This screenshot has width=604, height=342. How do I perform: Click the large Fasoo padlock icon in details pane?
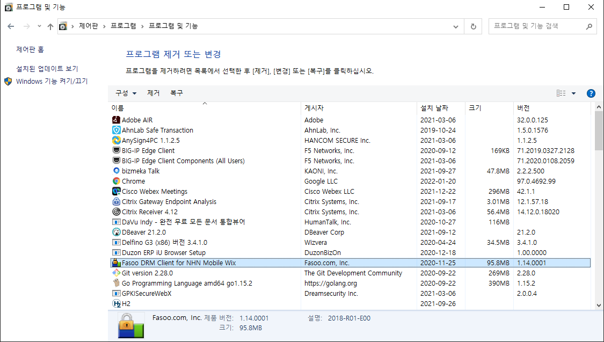coord(131,325)
